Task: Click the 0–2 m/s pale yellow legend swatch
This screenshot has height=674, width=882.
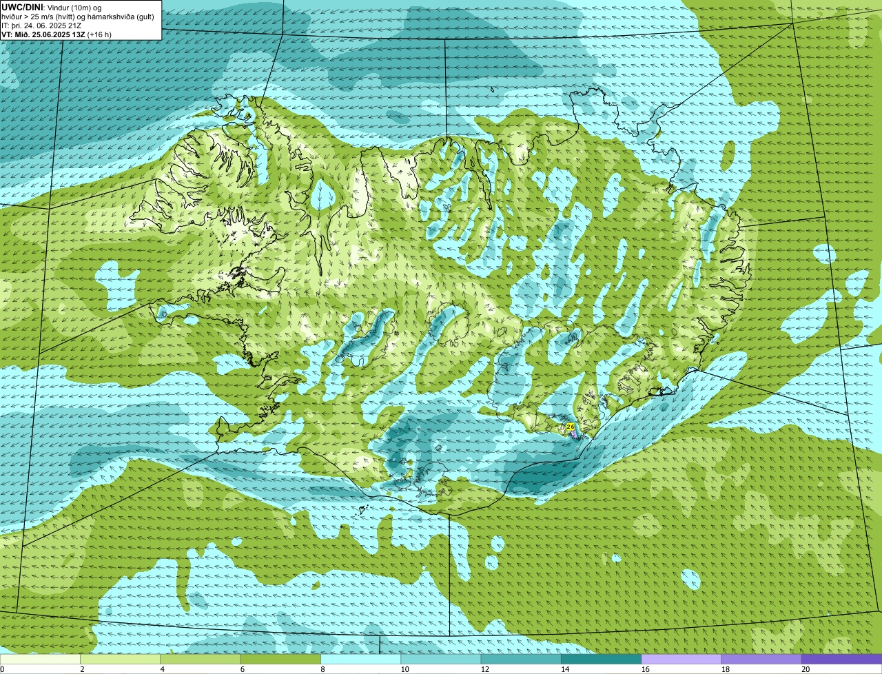Action: 40,659
